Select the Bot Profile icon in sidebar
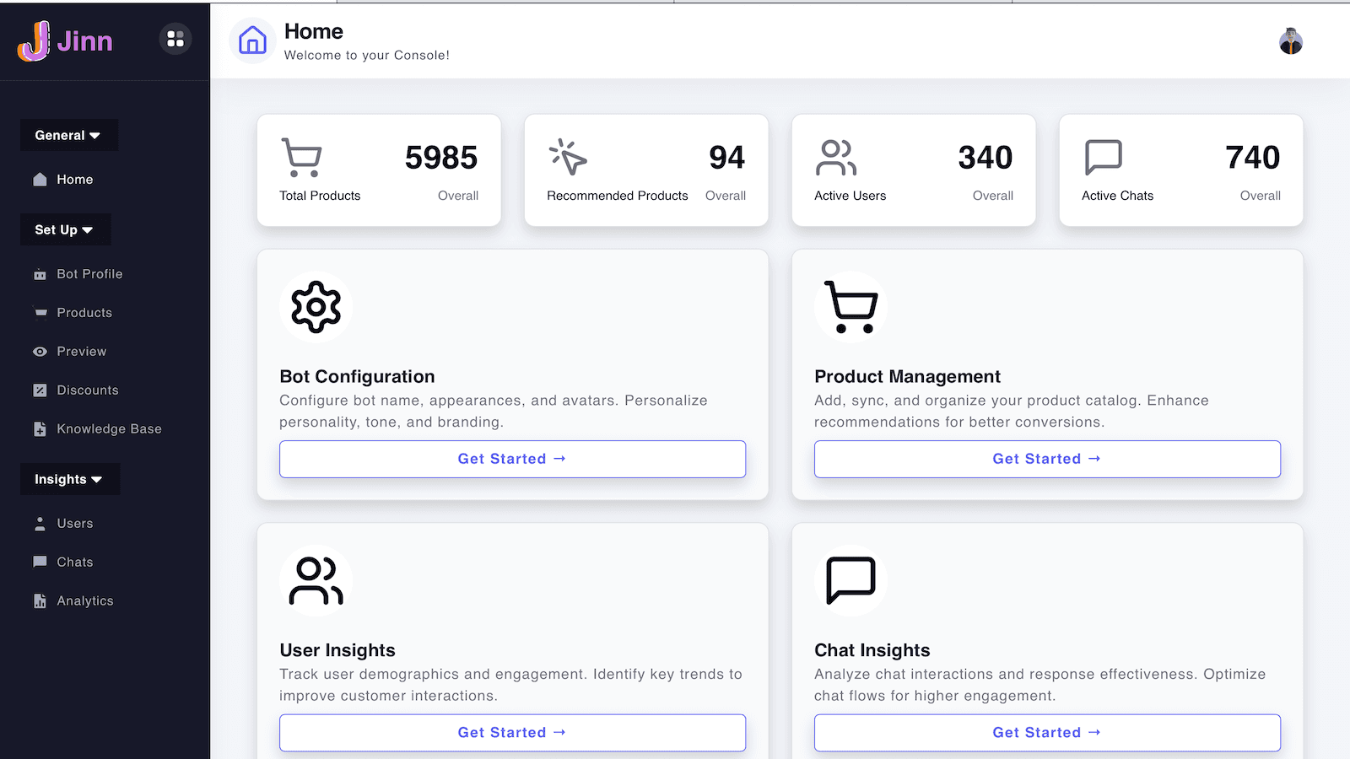Screen dimensions: 1350x759 [40, 273]
